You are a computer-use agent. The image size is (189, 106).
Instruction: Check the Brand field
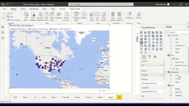171,89
